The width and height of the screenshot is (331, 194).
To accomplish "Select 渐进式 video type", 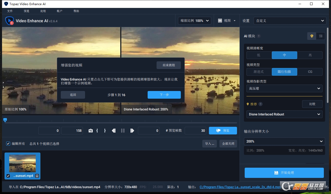I will [259, 72].
